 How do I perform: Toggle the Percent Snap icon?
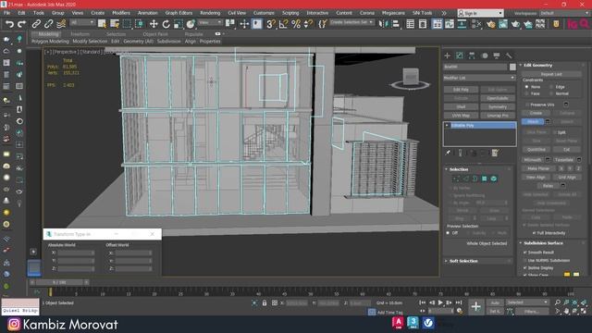coord(296,24)
